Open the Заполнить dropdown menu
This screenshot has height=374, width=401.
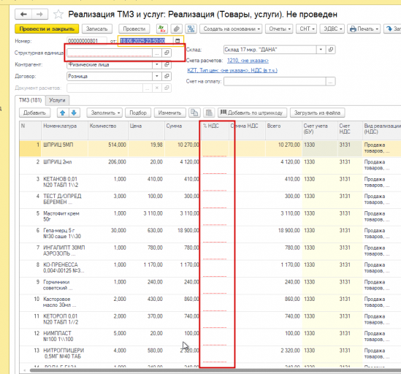[x=104, y=112]
